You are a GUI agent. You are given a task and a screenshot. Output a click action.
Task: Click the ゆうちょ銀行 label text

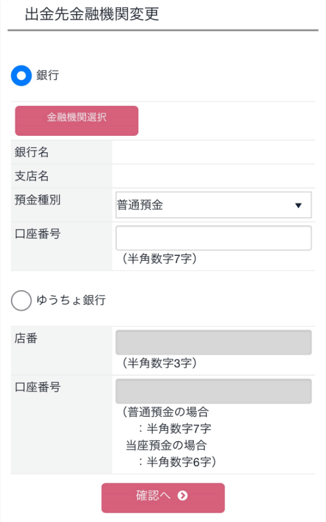click(x=71, y=300)
